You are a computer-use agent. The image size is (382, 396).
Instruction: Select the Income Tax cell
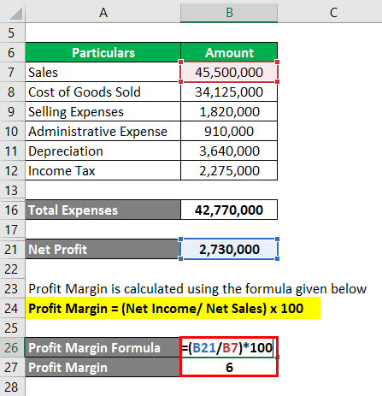[103, 170]
